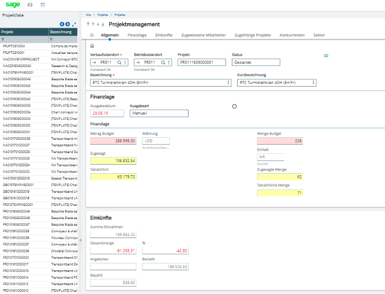The width and height of the screenshot is (385, 294).
Task: Click the Summe Einnahmen field
Action: point(113,234)
